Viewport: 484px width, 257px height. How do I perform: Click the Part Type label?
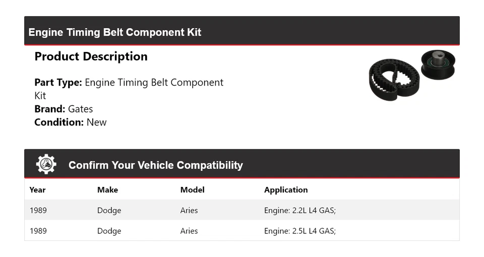click(58, 83)
